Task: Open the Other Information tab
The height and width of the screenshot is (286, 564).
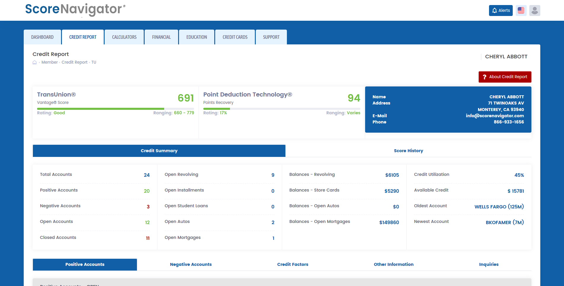Action: pyautogui.click(x=394, y=264)
